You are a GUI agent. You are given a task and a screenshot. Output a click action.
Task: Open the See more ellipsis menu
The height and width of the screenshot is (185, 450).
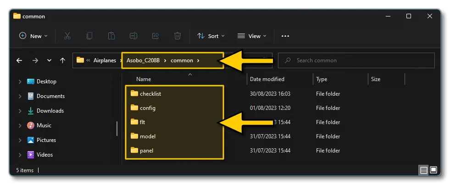click(x=285, y=36)
